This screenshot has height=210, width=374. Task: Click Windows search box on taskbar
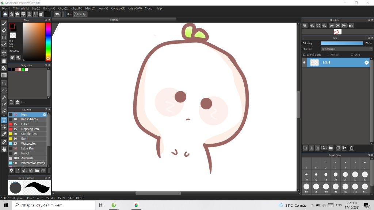point(53,205)
